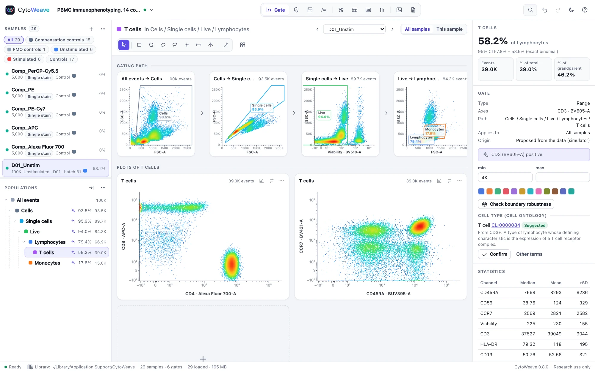
Task: Select the polygon gate tool
Action: 151,45
